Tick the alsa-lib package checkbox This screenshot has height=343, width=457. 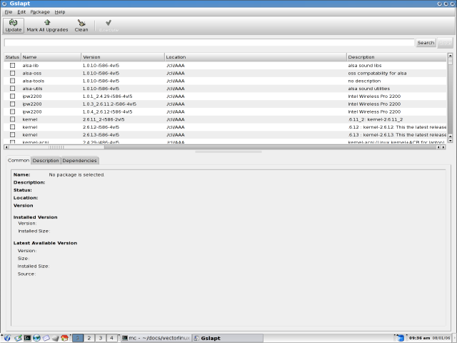click(x=12, y=65)
